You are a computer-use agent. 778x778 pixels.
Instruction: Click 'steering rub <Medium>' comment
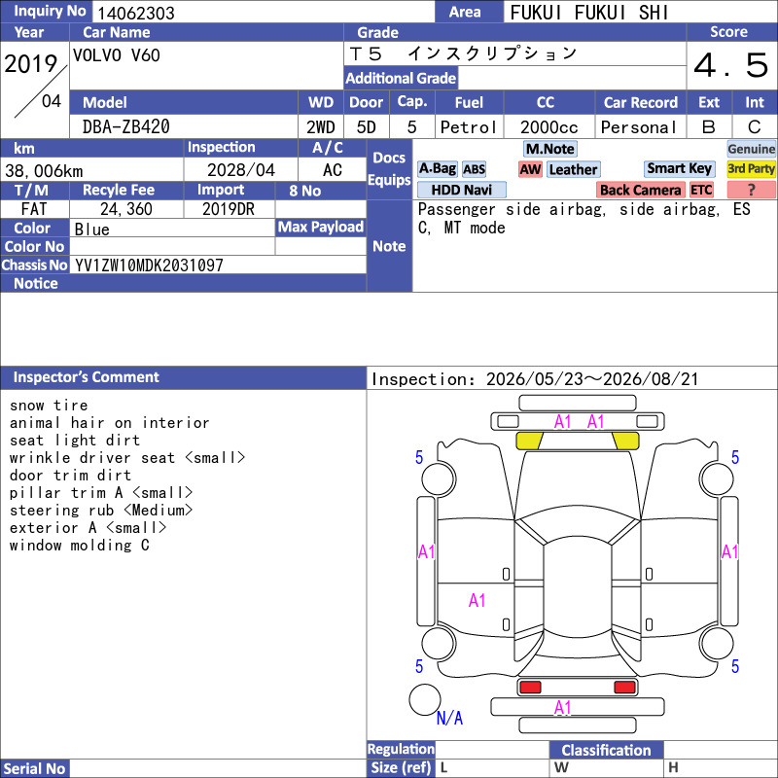tap(101, 510)
